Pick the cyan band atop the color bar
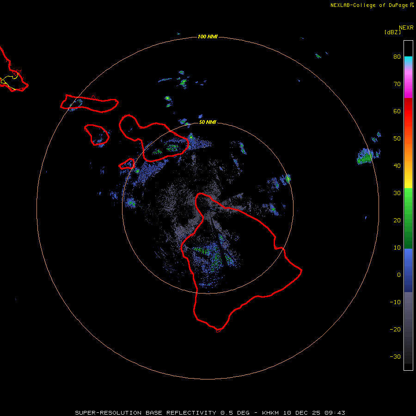 [408, 61]
